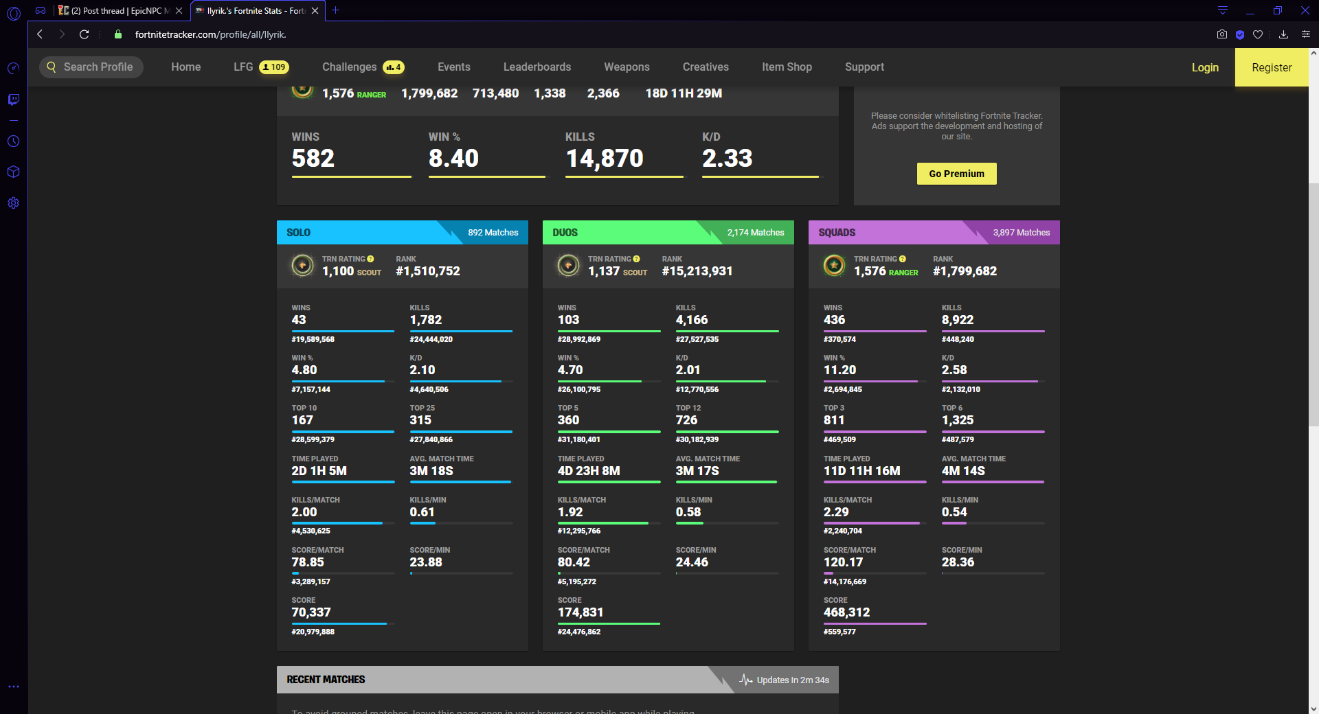This screenshot has height=714, width=1319.
Task: Click the GX Corner gamepad icon
Action: [41, 10]
